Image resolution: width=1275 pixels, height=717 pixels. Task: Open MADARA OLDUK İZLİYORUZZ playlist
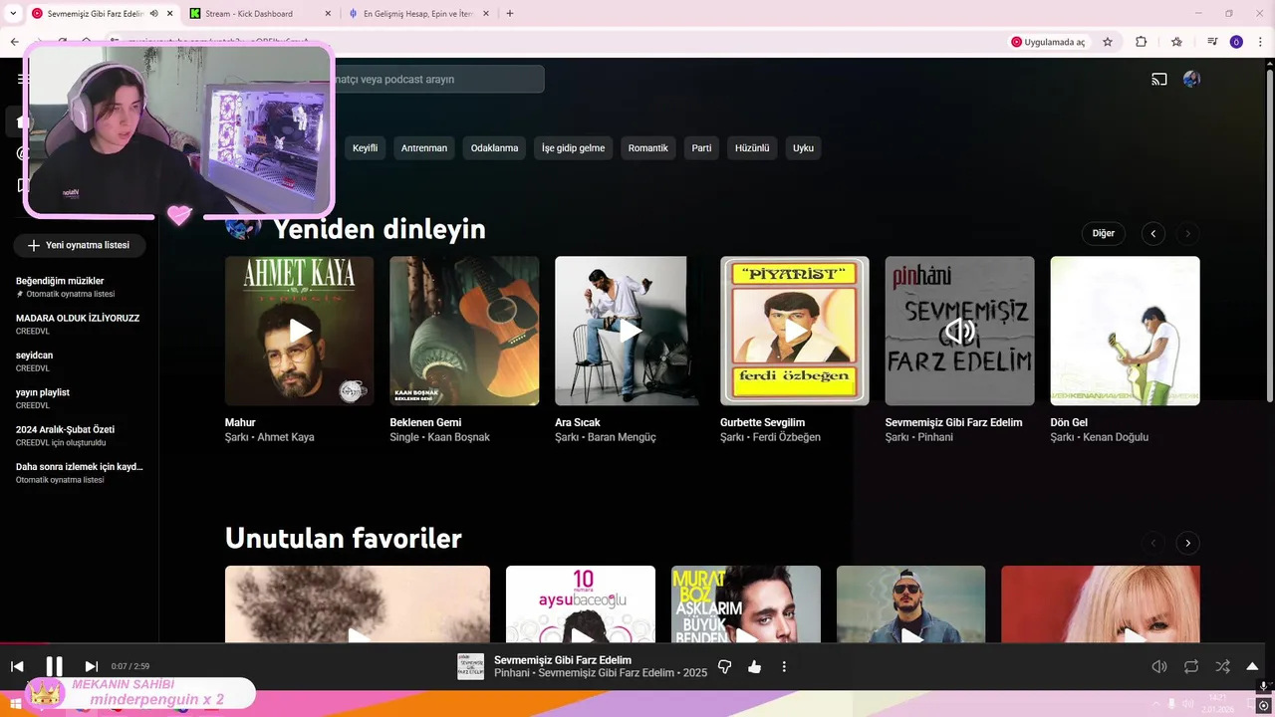pos(80,324)
